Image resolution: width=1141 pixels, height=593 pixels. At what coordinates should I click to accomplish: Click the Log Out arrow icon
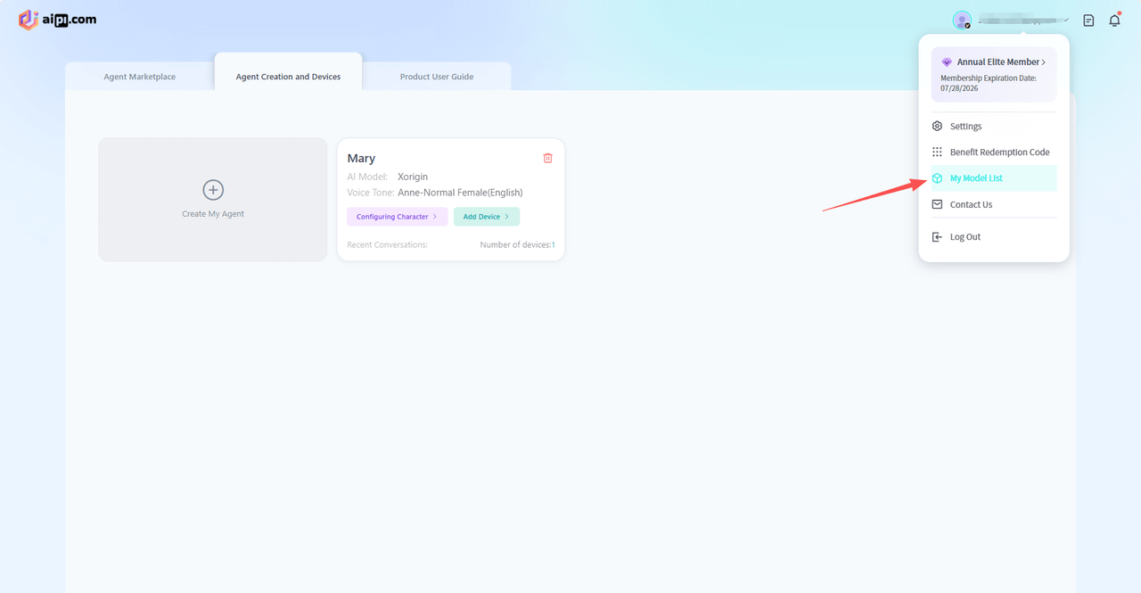tap(937, 237)
